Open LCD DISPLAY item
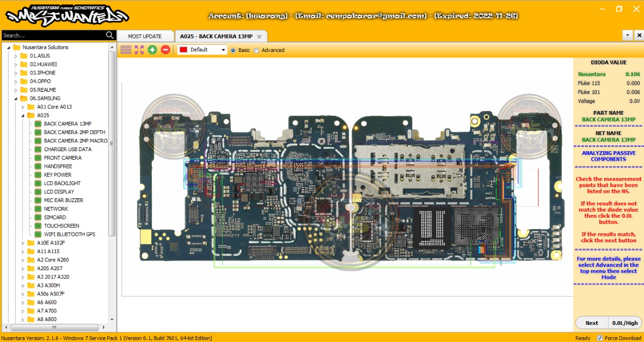644x342 pixels. click(58, 192)
